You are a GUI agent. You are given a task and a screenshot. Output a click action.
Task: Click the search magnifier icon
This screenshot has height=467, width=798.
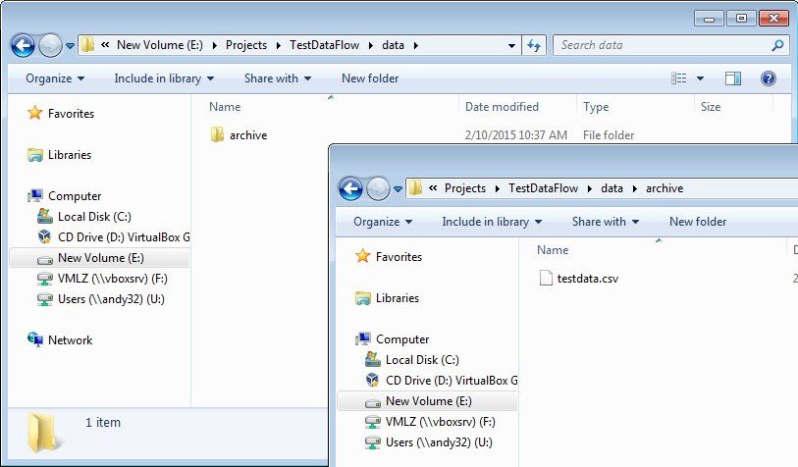[777, 45]
